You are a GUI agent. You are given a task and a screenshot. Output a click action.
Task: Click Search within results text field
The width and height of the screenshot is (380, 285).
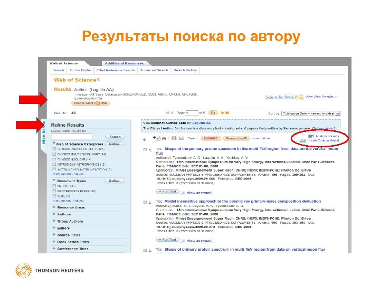pyautogui.click(x=72, y=137)
